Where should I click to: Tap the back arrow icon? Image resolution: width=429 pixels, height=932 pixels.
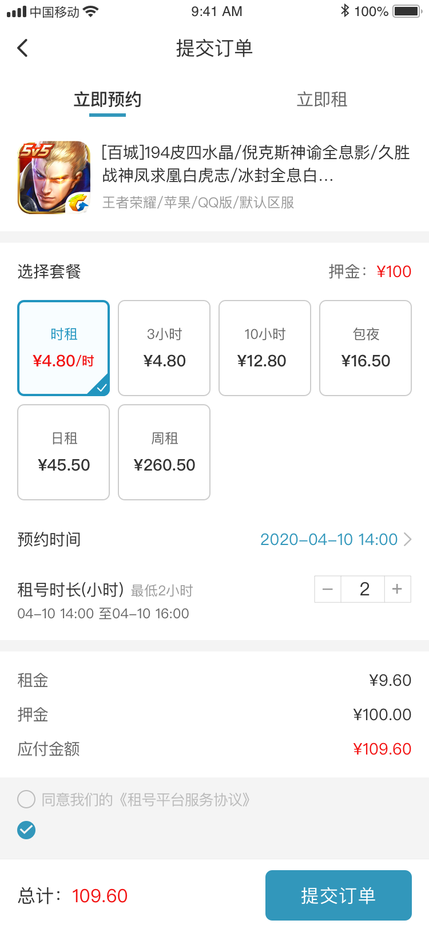click(23, 48)
